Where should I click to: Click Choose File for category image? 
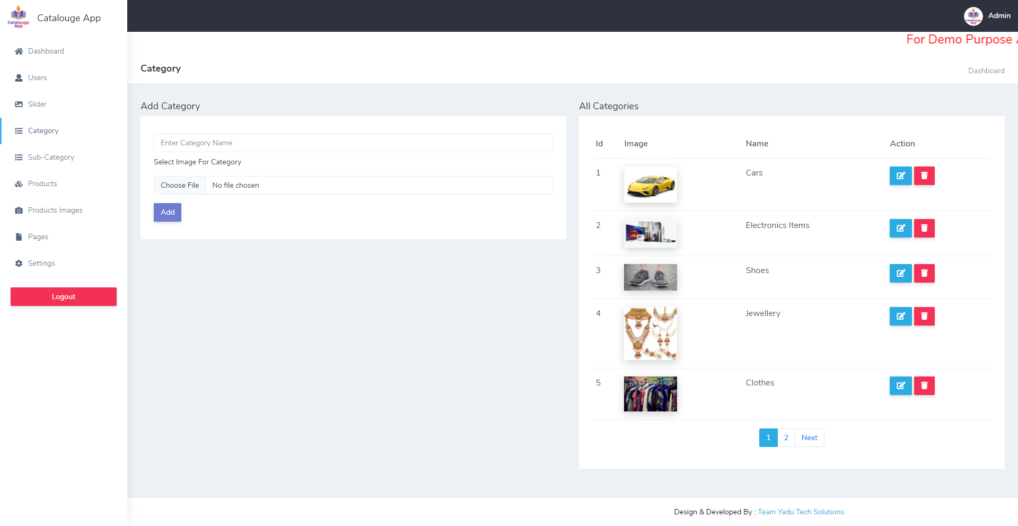click(180, 185)
